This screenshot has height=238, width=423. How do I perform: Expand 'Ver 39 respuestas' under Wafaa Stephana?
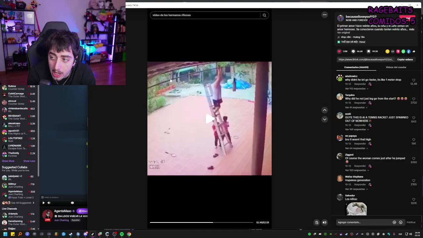coord(356,189)
